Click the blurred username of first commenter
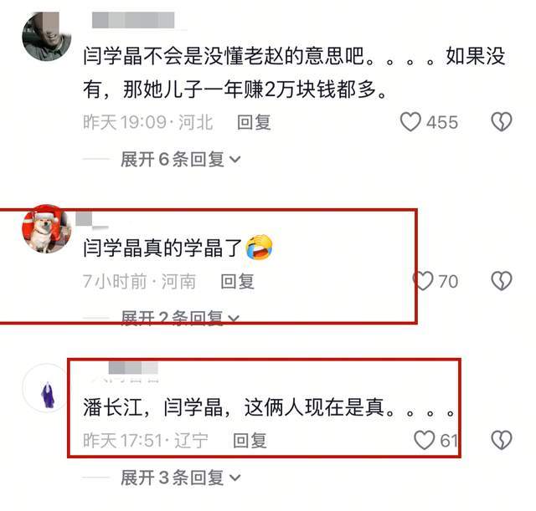Screen dimensions: 536x511 (133, 20)
